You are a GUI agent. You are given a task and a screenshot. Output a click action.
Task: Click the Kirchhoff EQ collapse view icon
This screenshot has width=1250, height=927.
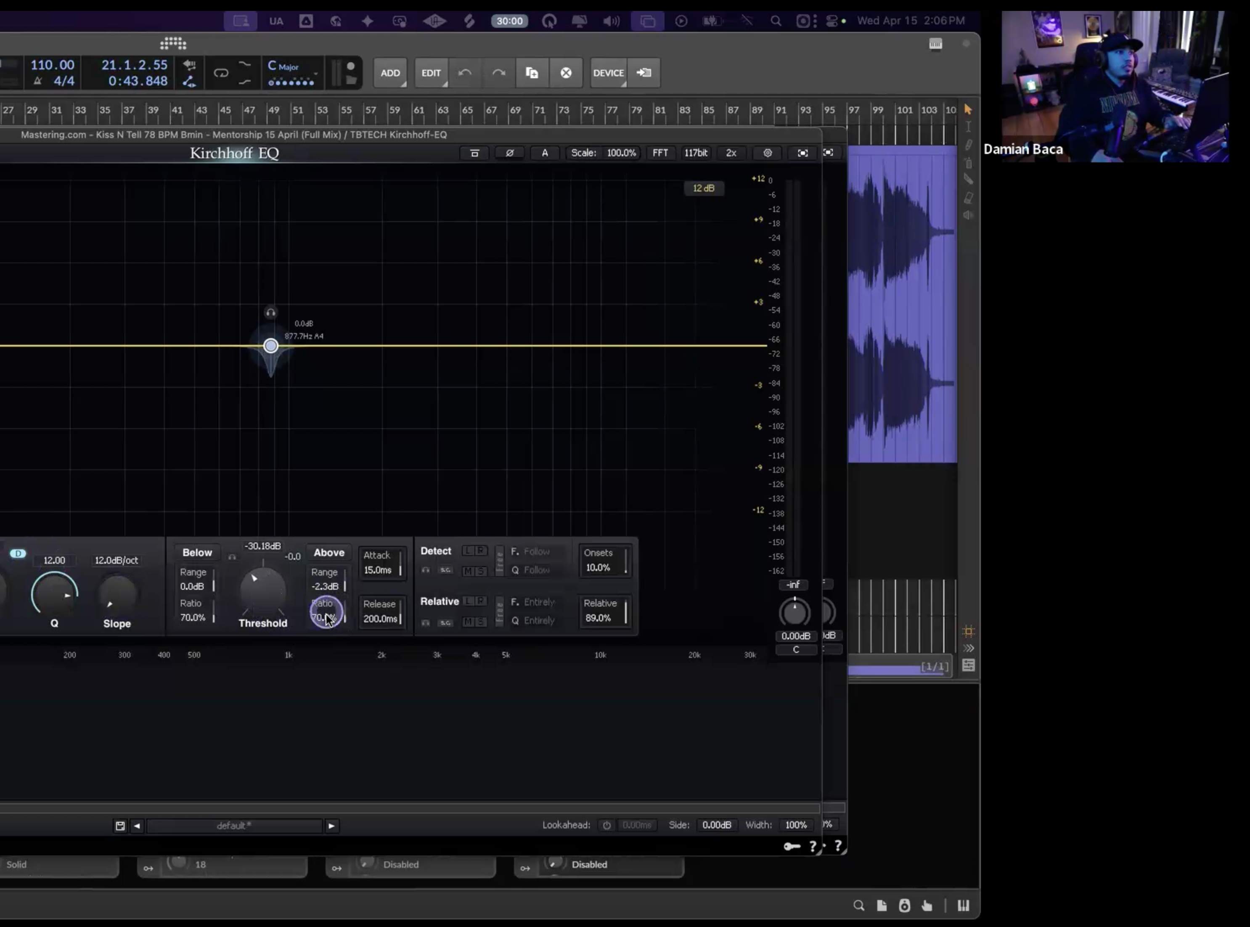[x=474, y=153]
